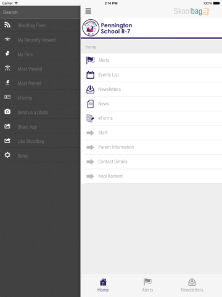Open the Events List calendar icon

[90, 75]
